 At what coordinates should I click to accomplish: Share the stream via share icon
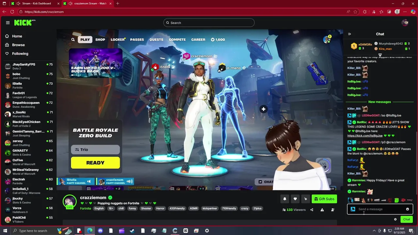point(312,210)
